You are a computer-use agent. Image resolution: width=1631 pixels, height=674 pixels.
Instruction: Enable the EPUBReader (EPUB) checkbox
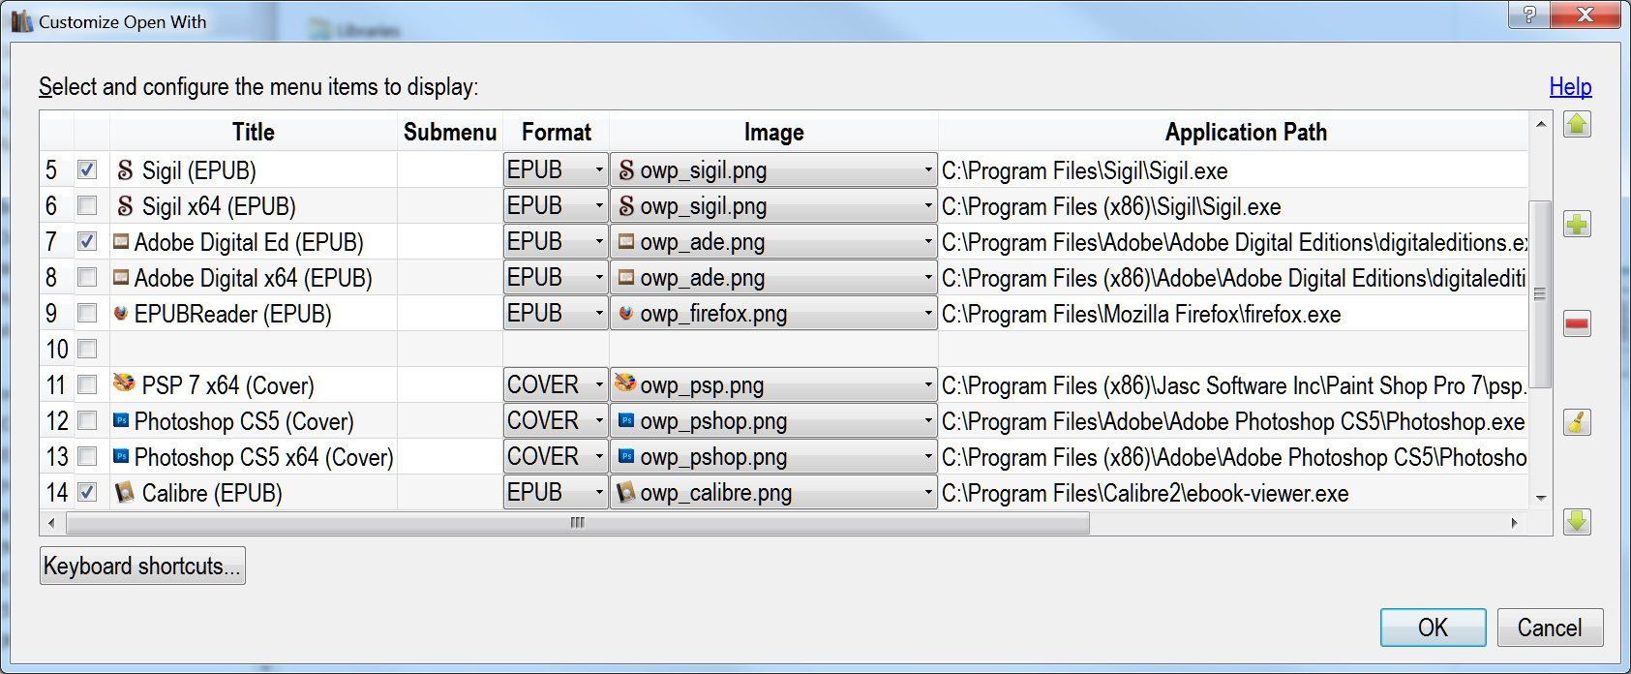87,314
